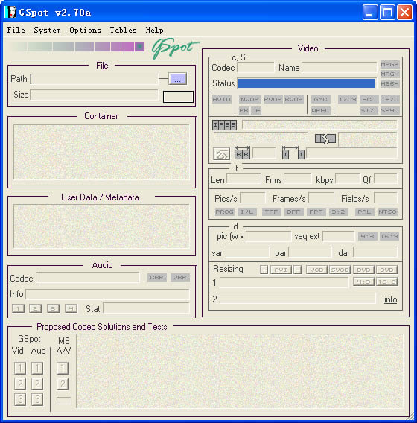This screenshot has height=423, width=417.
Task: Click the gradient color bar near logo
Action: pos(77,46)
